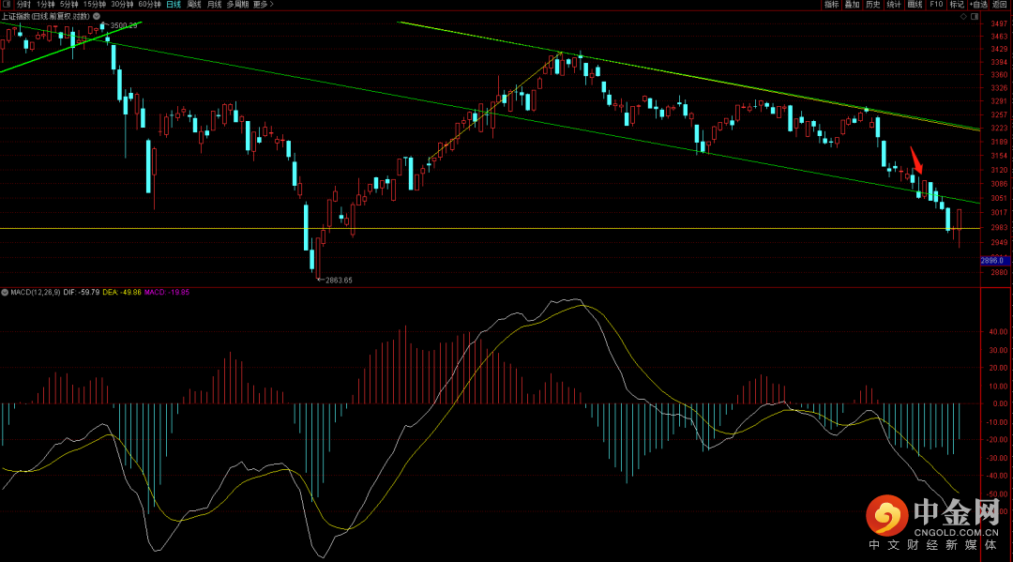Click the red arrow annotation on the chart

916,159
